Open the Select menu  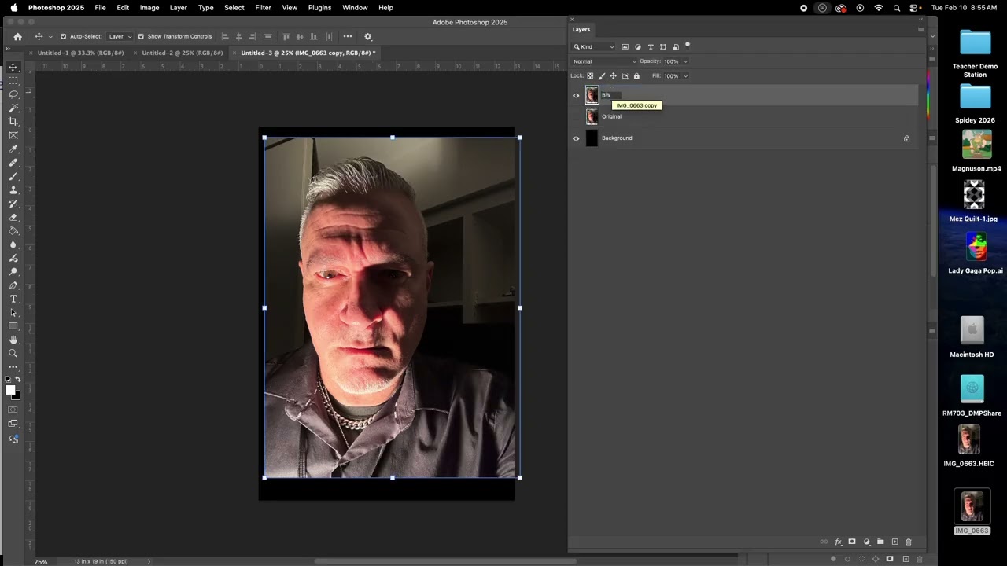(234, 8)
